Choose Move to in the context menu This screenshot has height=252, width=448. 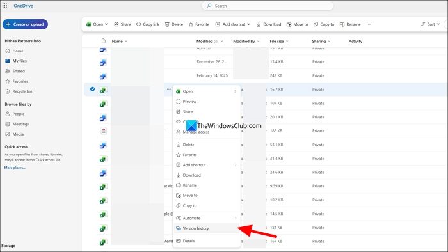coord(207,195)
